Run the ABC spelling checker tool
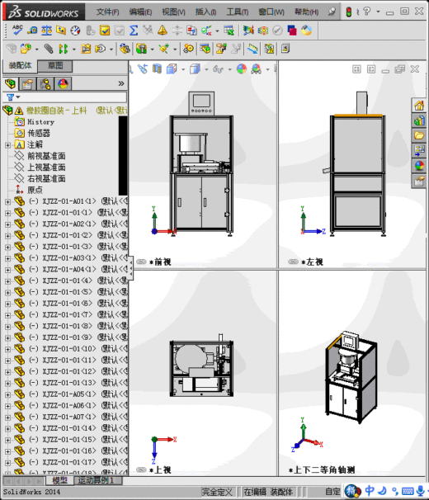429x500 pixels. point(17,31)
